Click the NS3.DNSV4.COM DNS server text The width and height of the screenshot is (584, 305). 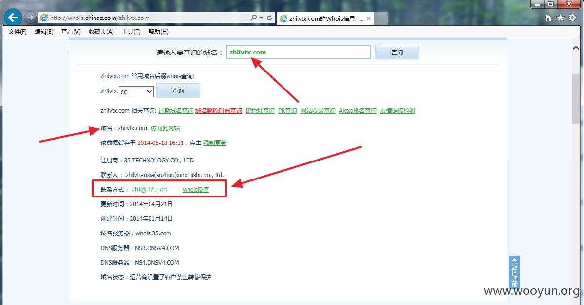[157, 248]
